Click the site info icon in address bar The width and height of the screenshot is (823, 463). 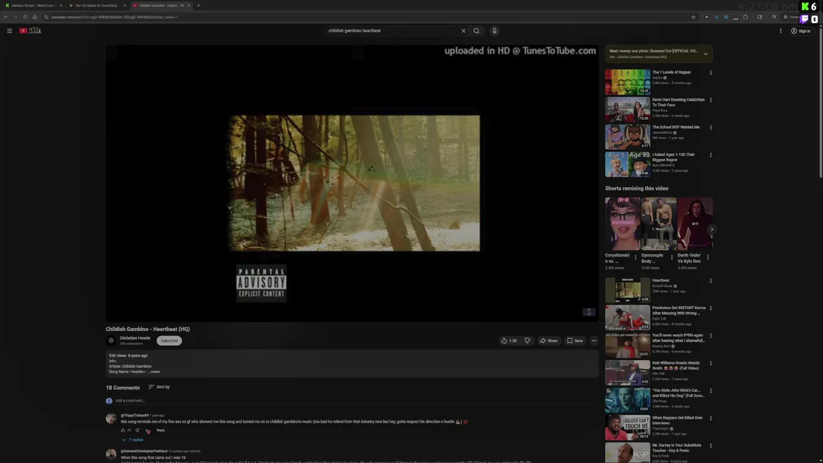coord(46,17)
